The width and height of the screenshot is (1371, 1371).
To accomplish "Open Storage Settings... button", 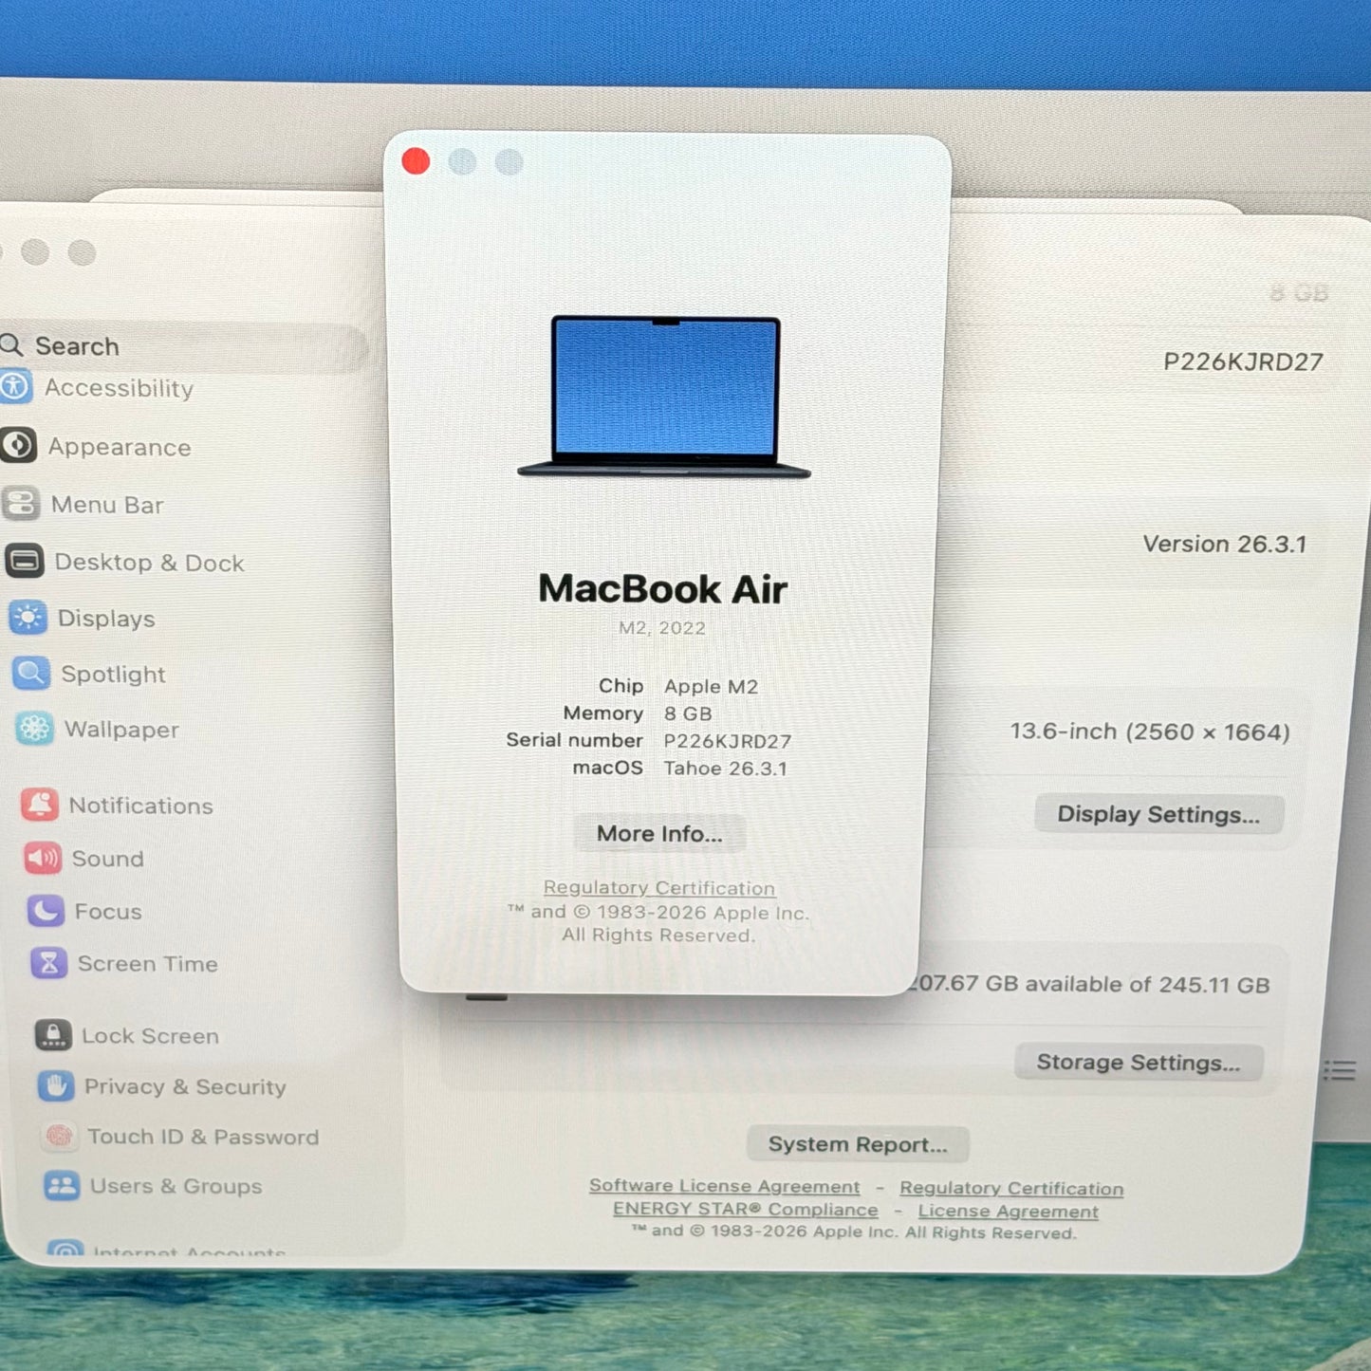I will click(1139, 1062).
